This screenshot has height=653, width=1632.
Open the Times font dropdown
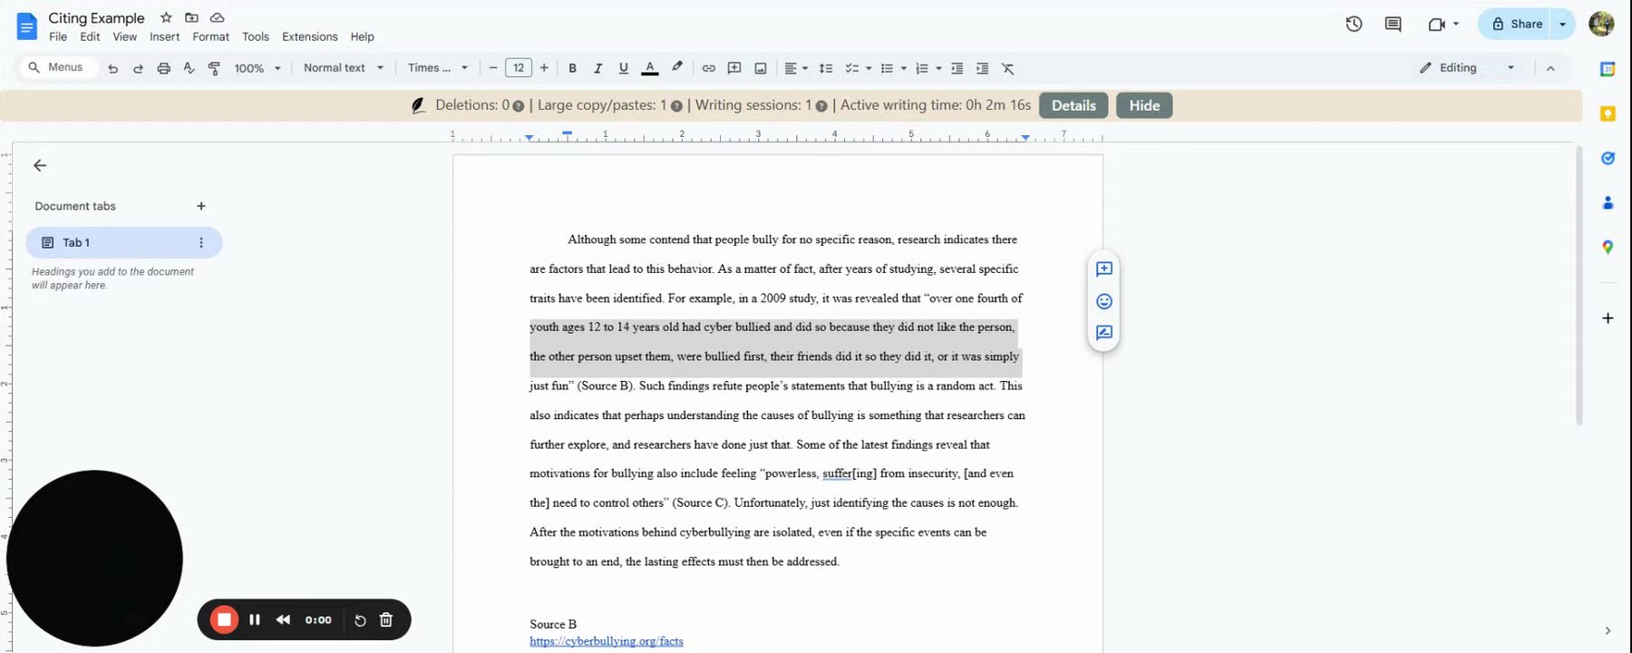pos(438,68)
